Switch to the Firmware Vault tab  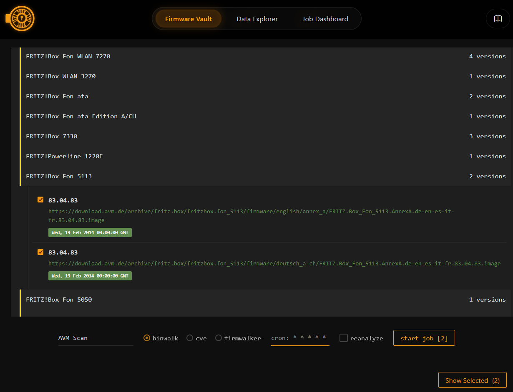pyautogui.click(x=189, y=19)
